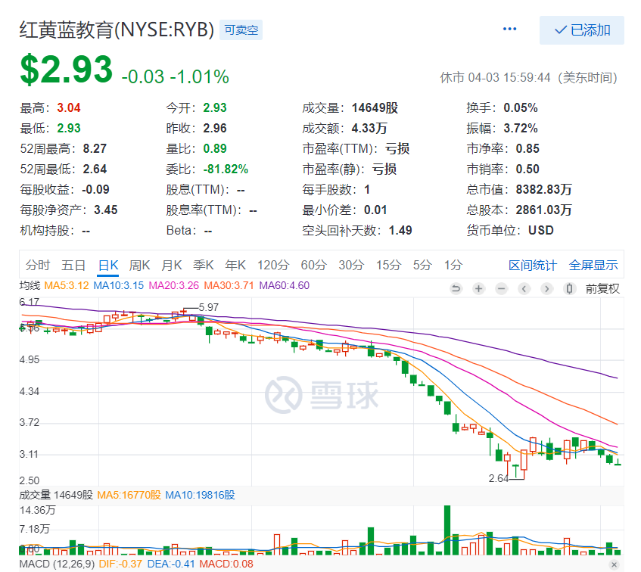Switch to the 30分 interval tab
The image size is (641, 572).
pos(351,265)
